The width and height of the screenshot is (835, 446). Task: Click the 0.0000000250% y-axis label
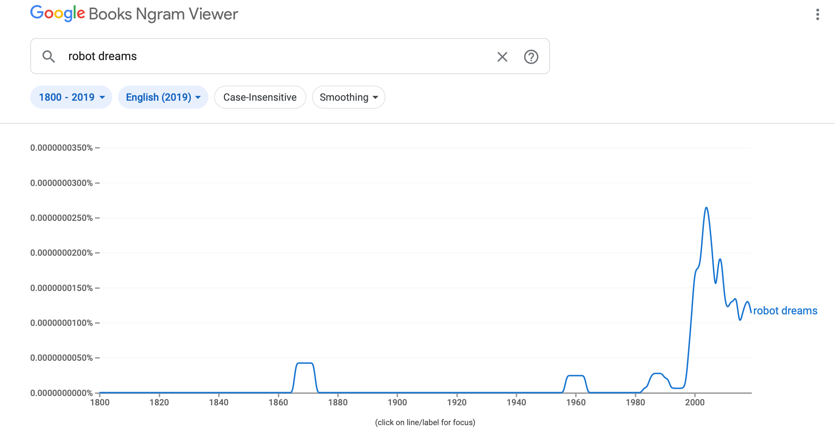[62, 218]
